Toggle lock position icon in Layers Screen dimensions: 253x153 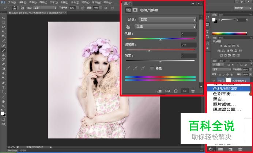coord(227,75)
